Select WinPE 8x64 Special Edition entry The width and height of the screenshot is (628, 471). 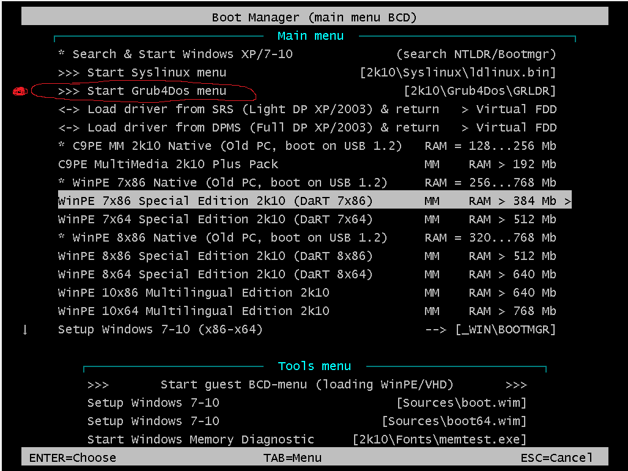pos(215,275)
